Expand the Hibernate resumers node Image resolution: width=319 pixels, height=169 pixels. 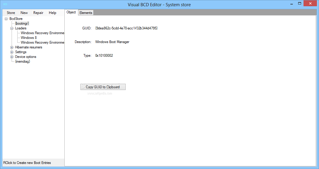[12, 47]
